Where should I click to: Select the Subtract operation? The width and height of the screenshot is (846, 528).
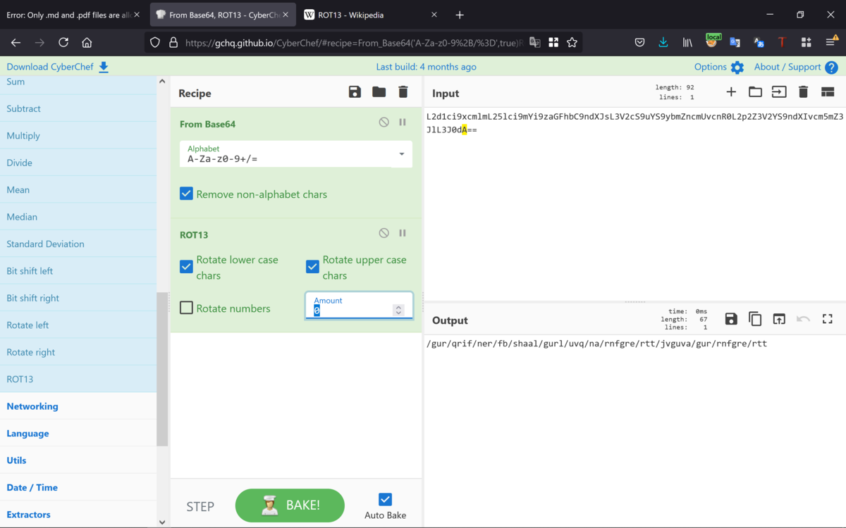(x=78, y=109)
